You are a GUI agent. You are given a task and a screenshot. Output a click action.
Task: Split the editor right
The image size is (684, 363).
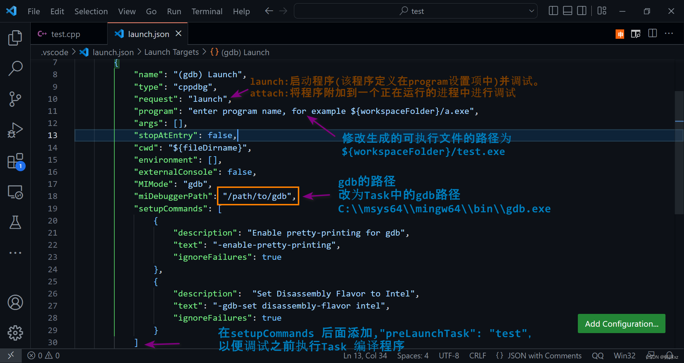[653, 33]
